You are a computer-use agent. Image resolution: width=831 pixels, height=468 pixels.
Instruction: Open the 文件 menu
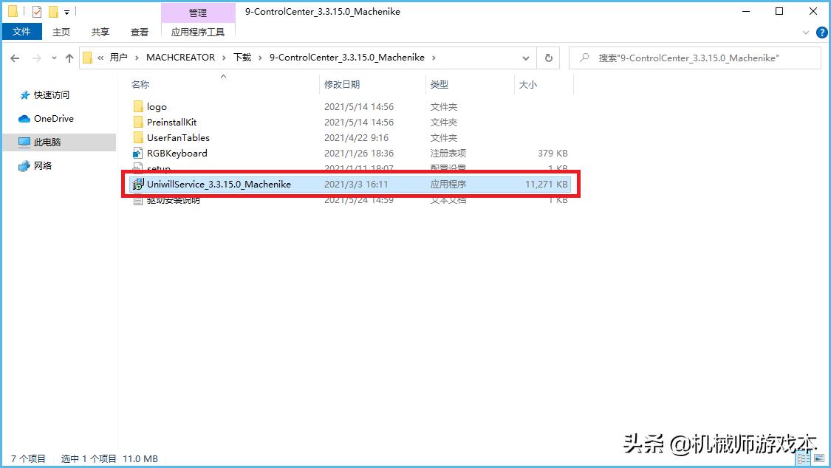(21, 32)
